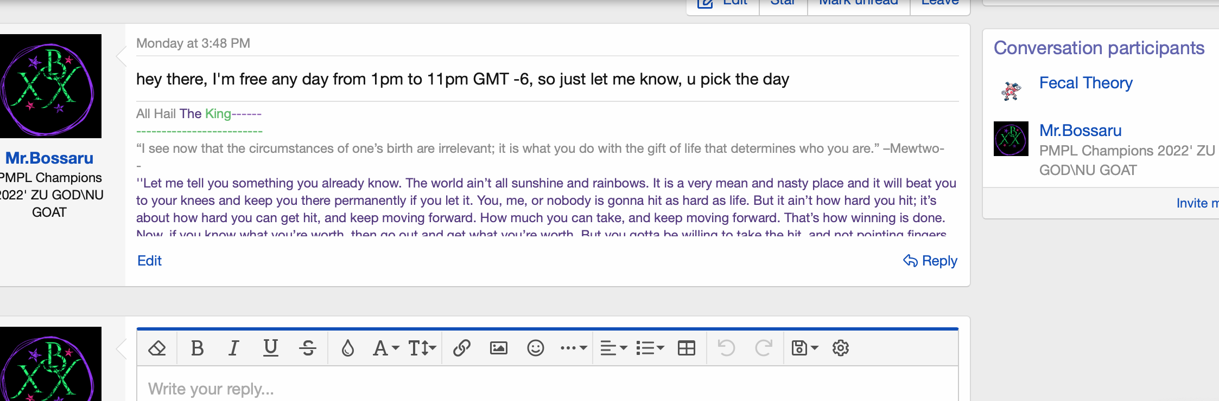
Task: Click Mr.Bossaru's large avatar beside message
Action: click(50, 86)
